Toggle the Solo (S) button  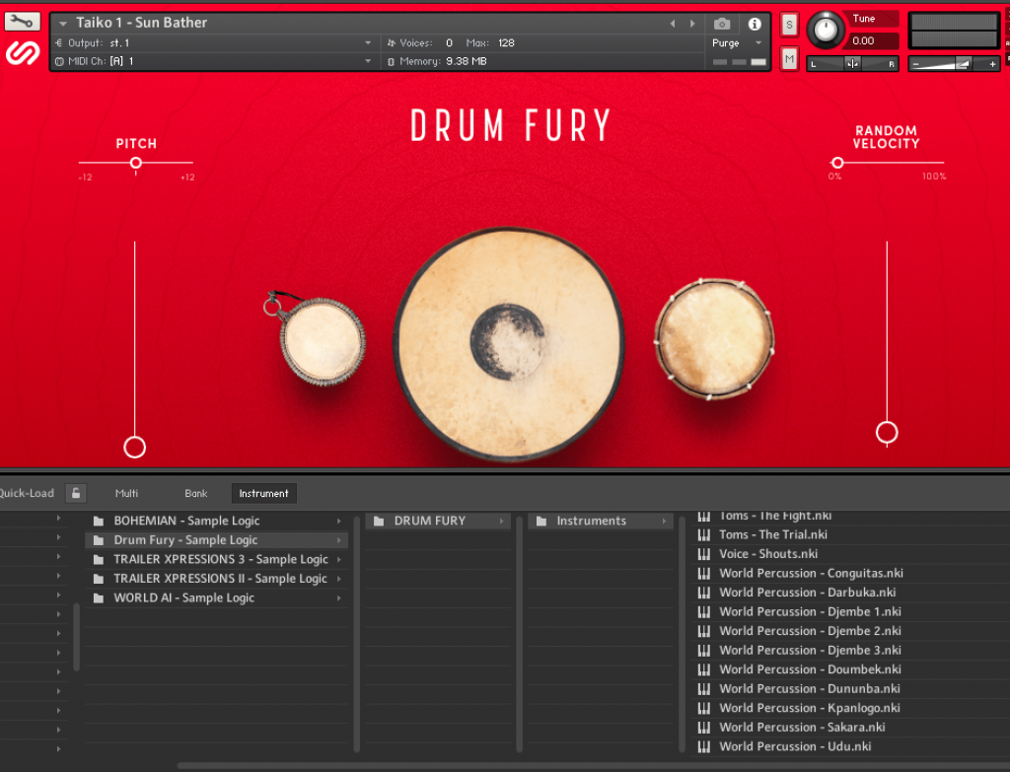click(789, 25)
